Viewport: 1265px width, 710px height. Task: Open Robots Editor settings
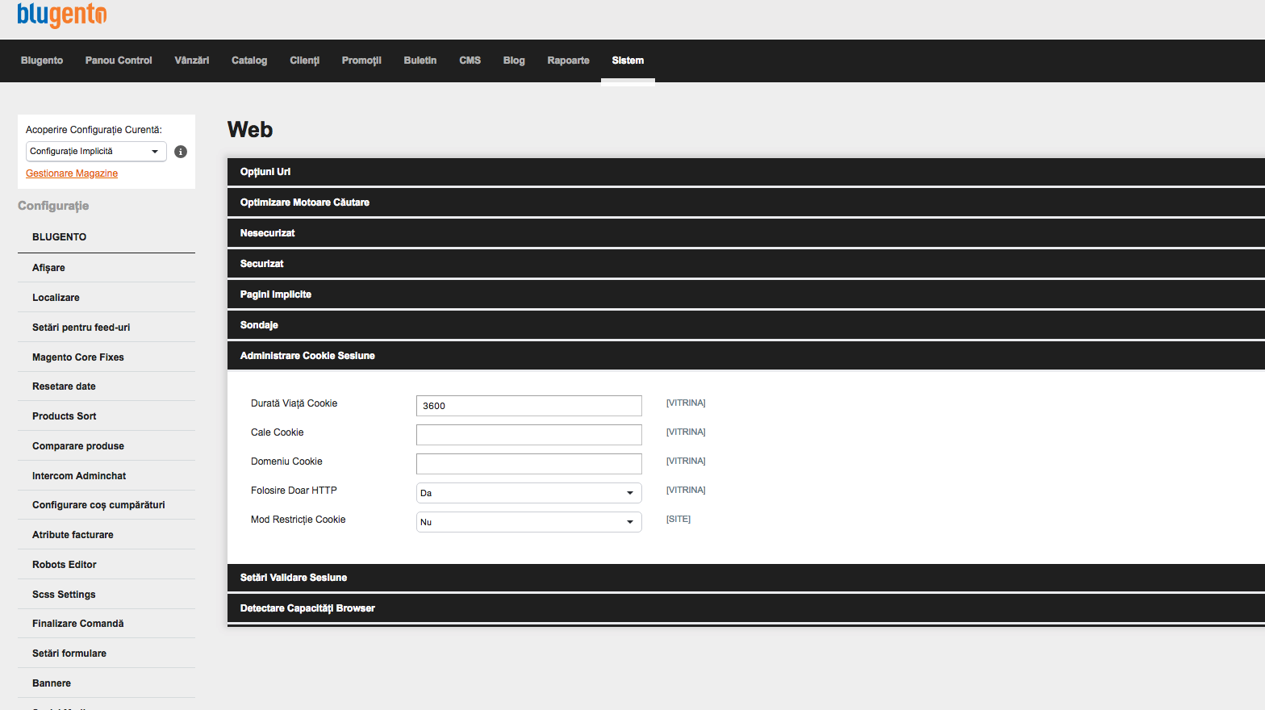(x=106, y=565)
